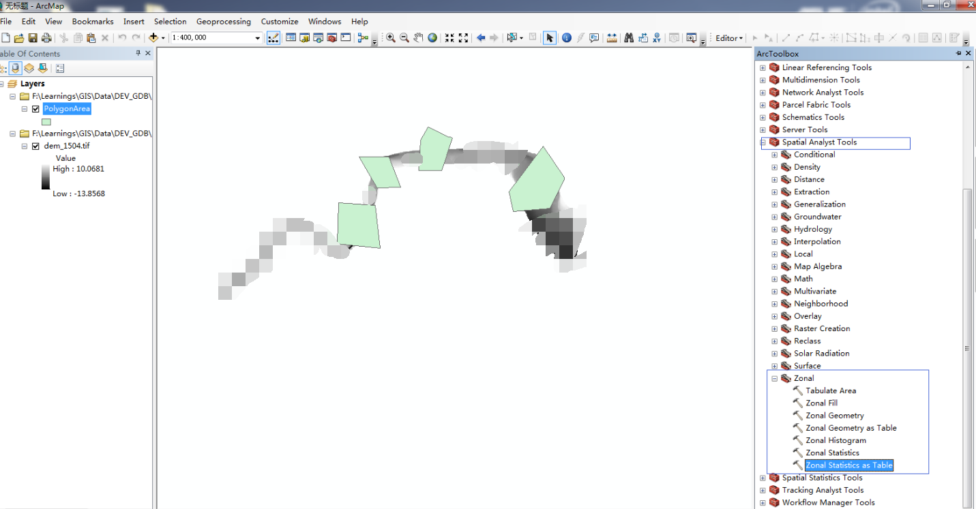
Task: Open the Editor dropdown menu
Action: pyautogui.click(x=729, y=38)
